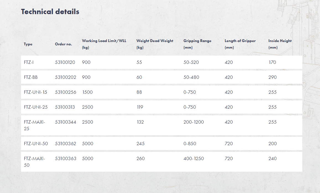Click order number 53100256
The image size is (320, 193).
point(66,92)
